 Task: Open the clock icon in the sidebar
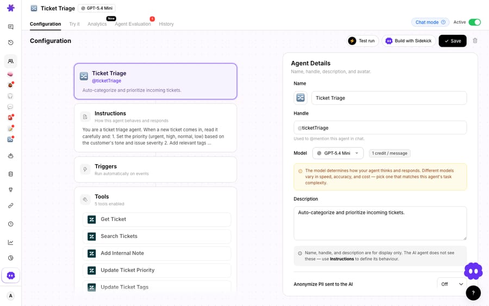click(x=11, y=224)
